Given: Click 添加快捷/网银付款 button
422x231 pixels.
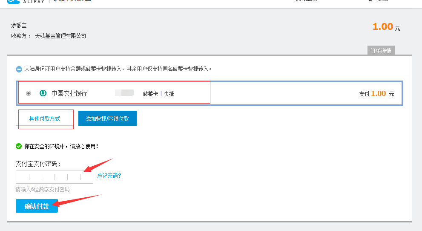Looking at the screenshot, I should tap(107, 118).
